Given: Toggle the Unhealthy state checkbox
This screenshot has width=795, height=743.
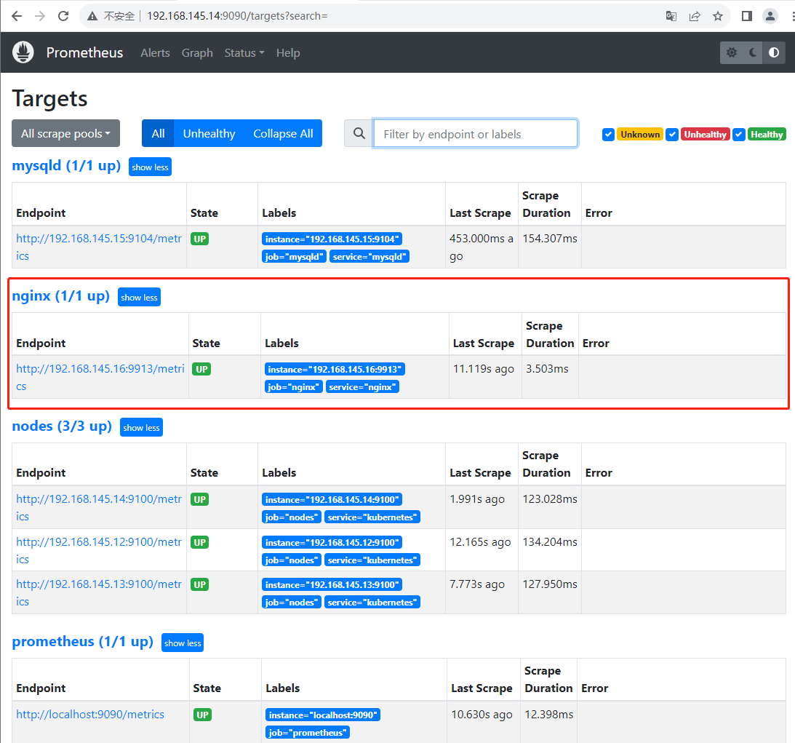Looking at the screenshot, I should (x=672, y=135).
